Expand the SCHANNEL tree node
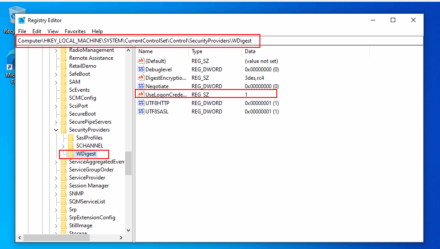This screenshot has width=440, height=249. (x=63, y=146)
